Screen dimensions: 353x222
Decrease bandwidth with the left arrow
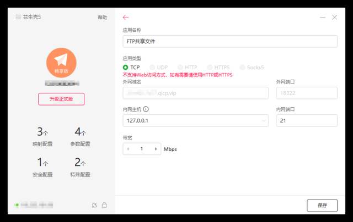click(x=128, y=149)
